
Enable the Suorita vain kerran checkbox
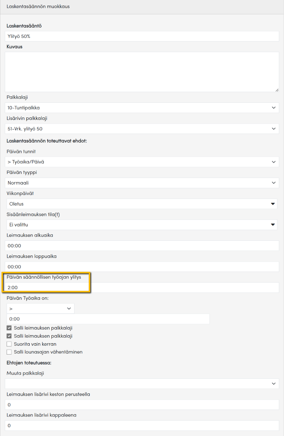tap(9, 344)
